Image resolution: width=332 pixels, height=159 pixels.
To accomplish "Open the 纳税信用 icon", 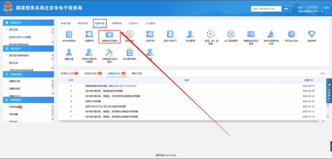I will (x=312, y=34).
